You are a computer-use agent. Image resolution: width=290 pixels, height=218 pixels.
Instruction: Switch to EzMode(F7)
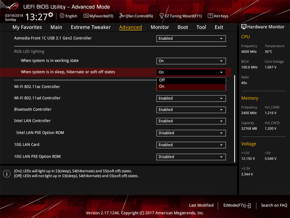pyautogui.click(x=237, y=205)
